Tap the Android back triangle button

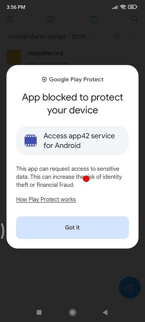(x=105, y=312)
